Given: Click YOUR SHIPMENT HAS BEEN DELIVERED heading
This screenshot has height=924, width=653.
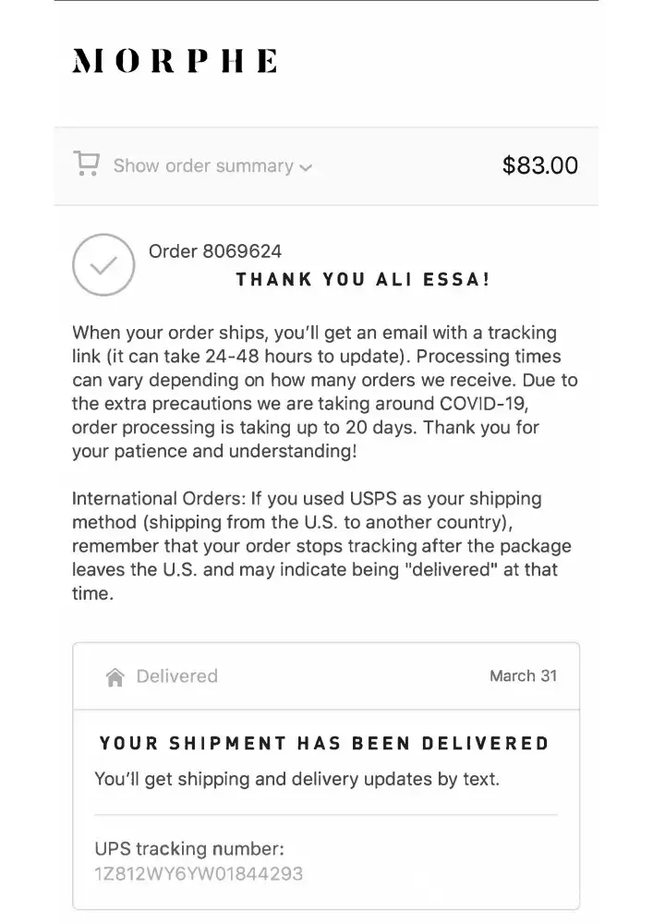Looking at the screenshot, I should pyautogui.click(x=324, y=744).
